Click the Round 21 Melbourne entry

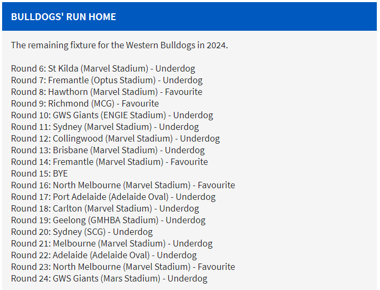(112, 243)
